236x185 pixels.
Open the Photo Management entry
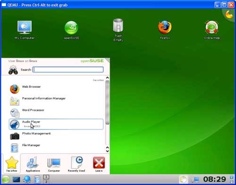pyautogui.click(x=56, y=136)
